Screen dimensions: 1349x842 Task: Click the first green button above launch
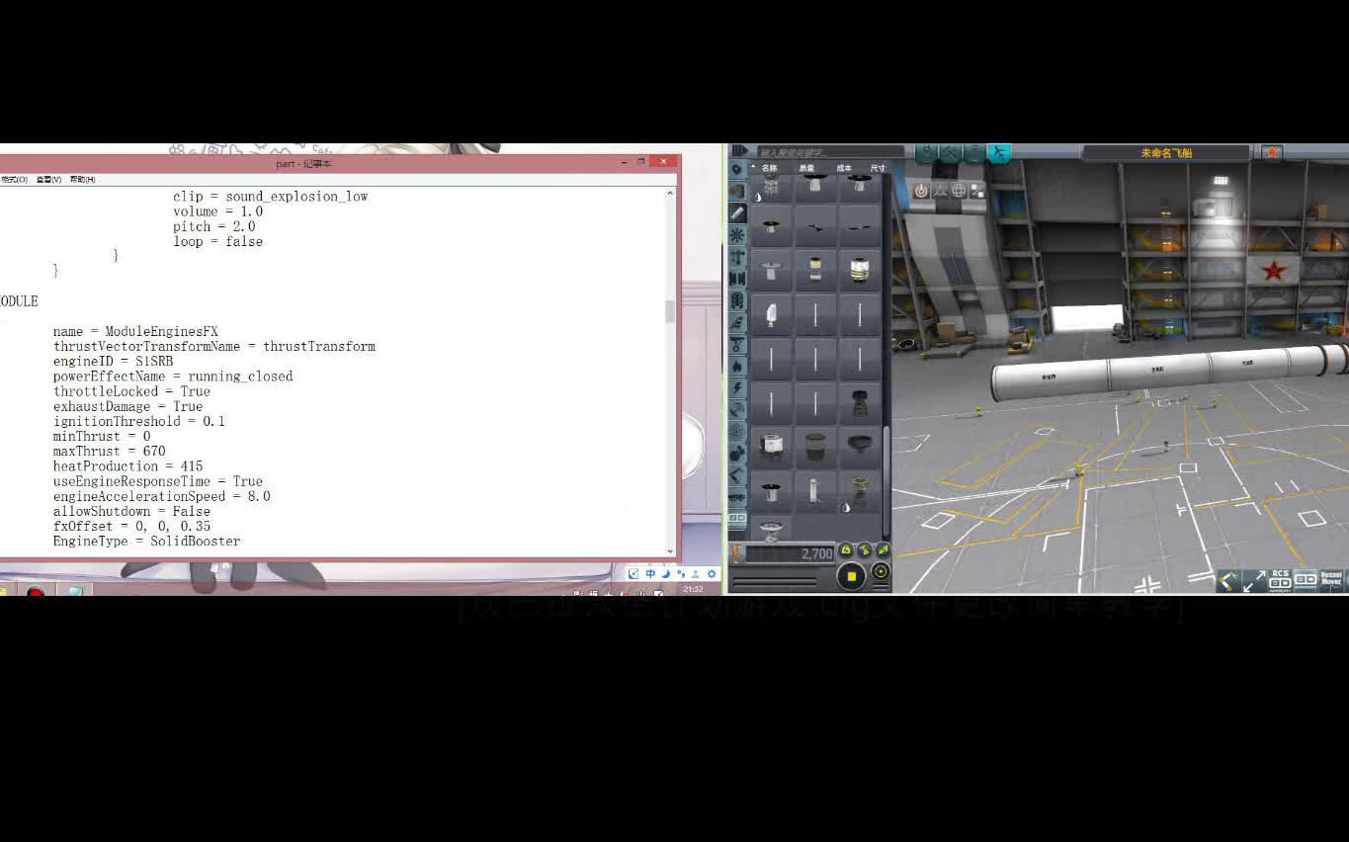[x=846, y=549]
